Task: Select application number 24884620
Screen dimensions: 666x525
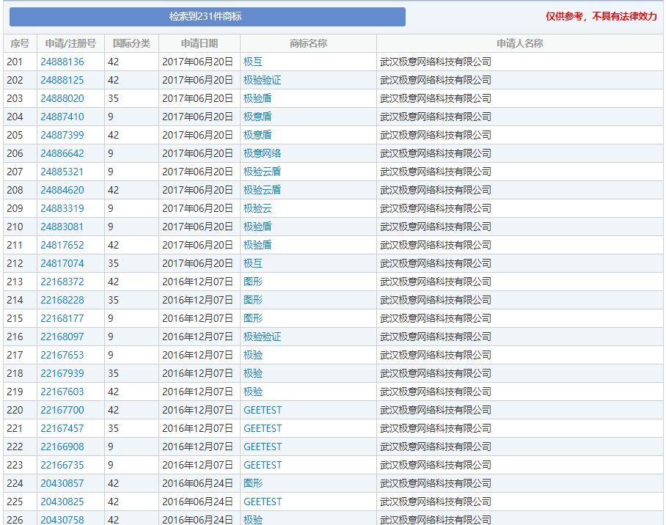Action: (62, 190)
